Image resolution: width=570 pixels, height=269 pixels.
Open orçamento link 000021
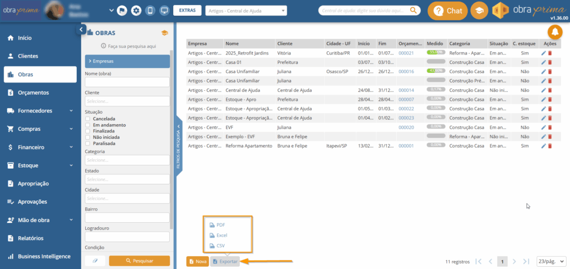pos(406,53)
